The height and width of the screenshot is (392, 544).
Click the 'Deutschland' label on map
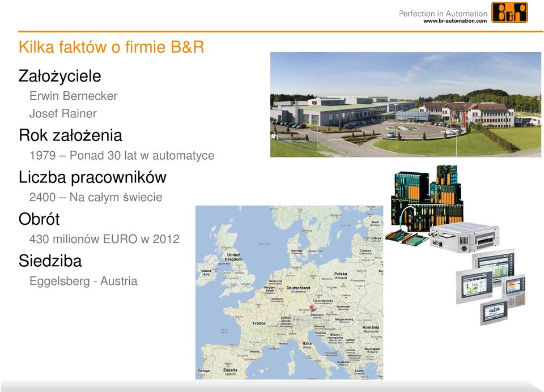pyautogui.click(x=298, y=288)
